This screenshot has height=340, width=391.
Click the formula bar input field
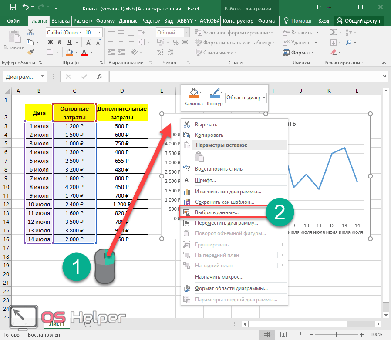click(244, 77)
